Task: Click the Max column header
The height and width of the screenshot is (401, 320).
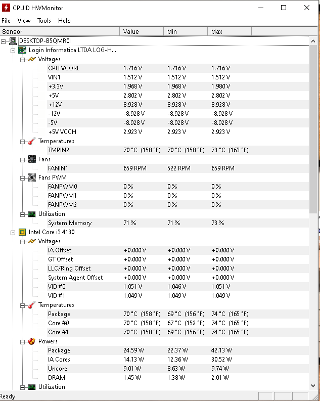Action: pos(230,31)
